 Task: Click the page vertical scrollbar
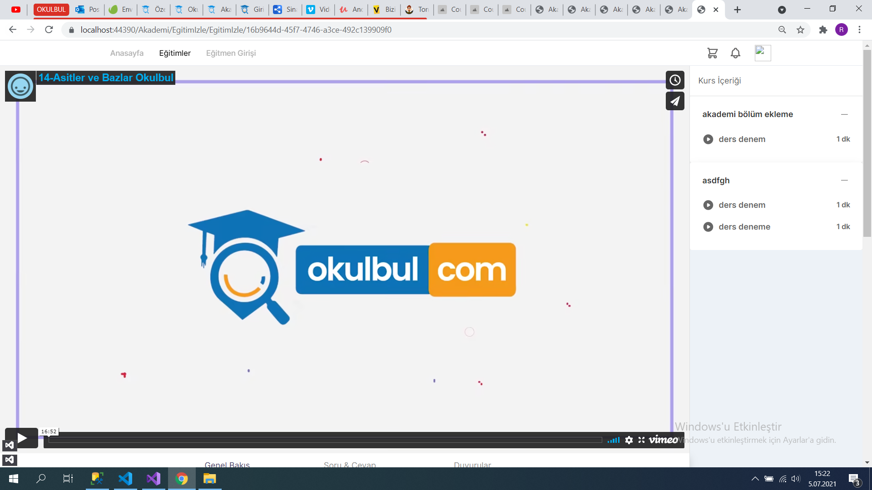point(867,143)
